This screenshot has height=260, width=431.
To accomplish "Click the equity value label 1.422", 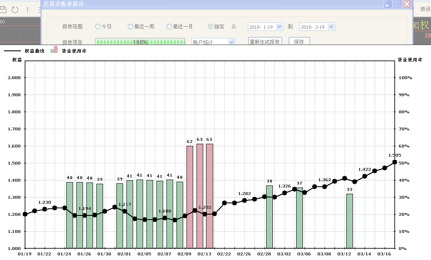I will click(365, 170).
